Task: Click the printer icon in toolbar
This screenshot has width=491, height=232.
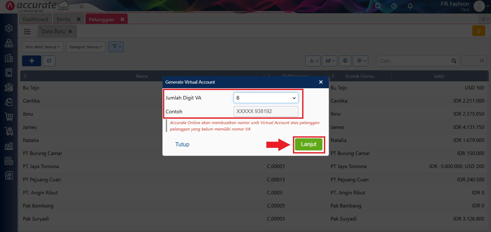Action: pos(345,61)
